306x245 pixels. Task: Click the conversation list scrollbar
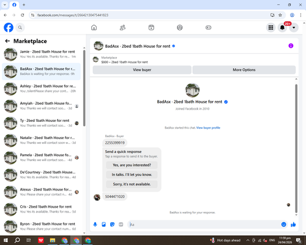(x=84, y=88)
